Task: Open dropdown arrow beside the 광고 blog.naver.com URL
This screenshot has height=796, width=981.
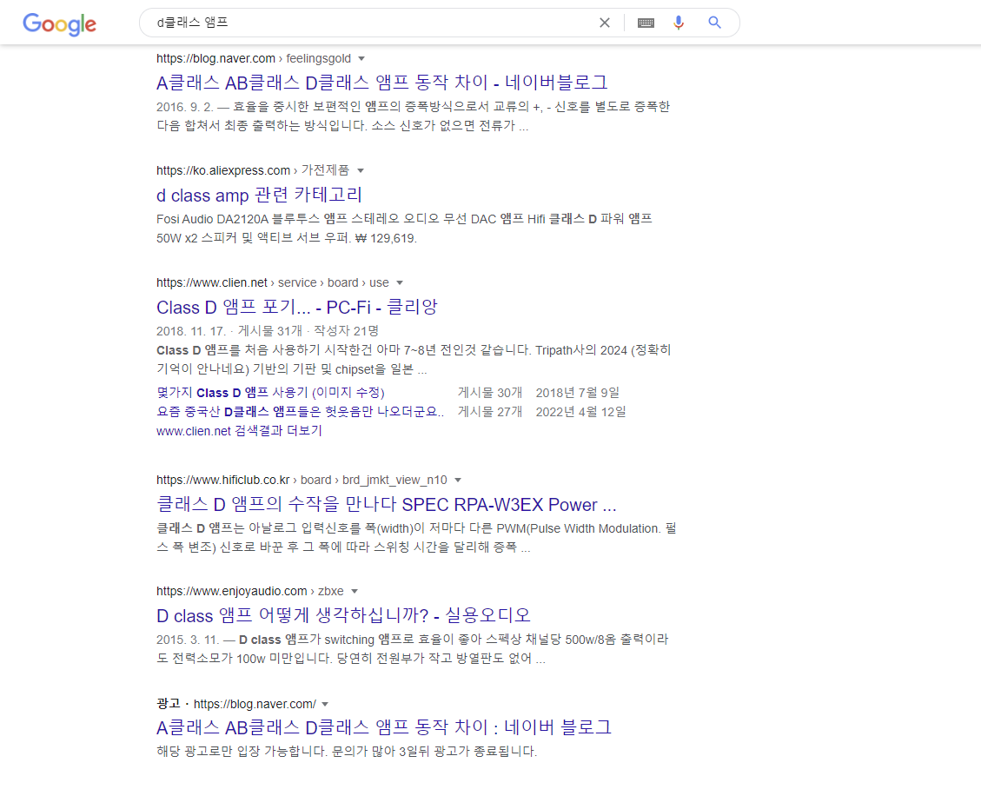Action: click(x=325, y=704)
